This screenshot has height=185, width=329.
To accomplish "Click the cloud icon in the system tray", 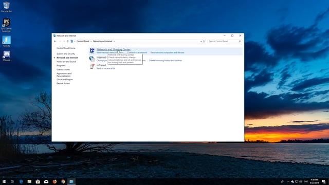I will click(293, 181).
